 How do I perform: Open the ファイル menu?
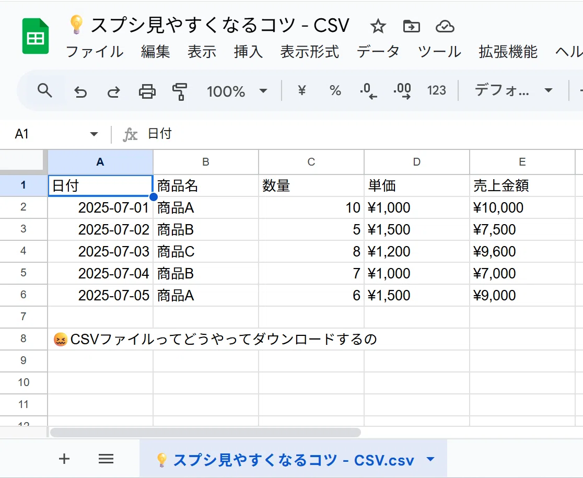pyautogui.click(x=95, y=52)
